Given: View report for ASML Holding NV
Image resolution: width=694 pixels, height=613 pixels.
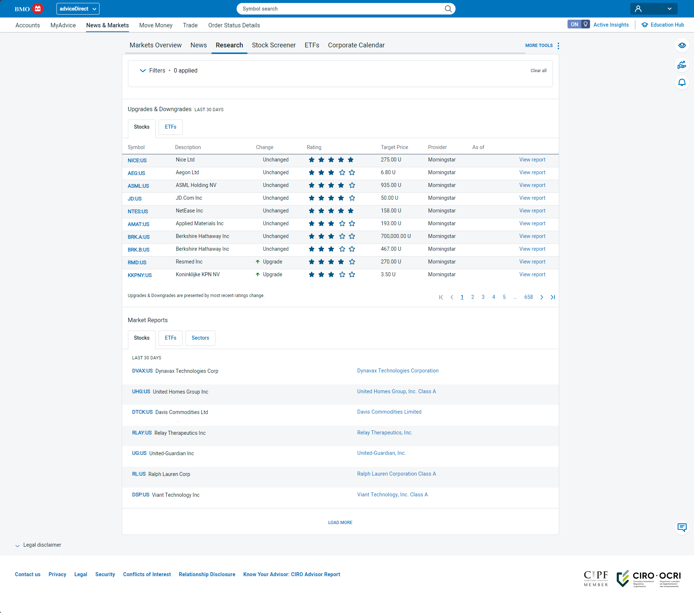Looking at the screenshot, I should (x=532, y=186).
